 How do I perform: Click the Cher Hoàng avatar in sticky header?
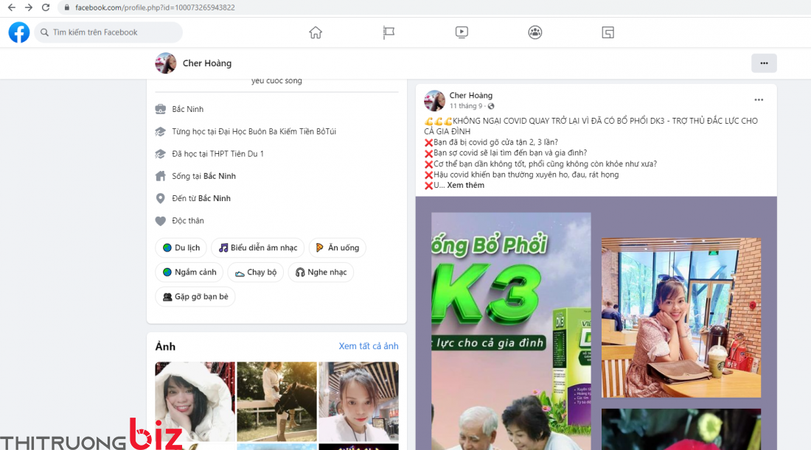165,63
